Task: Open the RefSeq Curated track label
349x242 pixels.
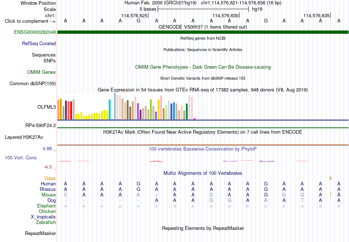Action: [x=39, y=44]
